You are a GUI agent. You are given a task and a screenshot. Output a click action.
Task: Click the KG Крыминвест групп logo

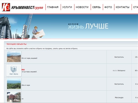(x=23, y=7)
